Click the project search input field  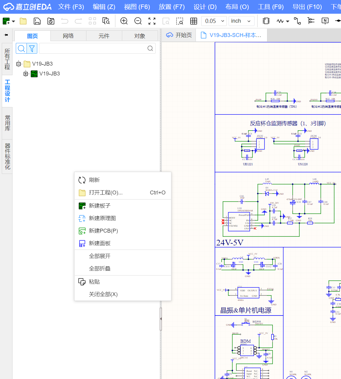(x=93, y=48)
